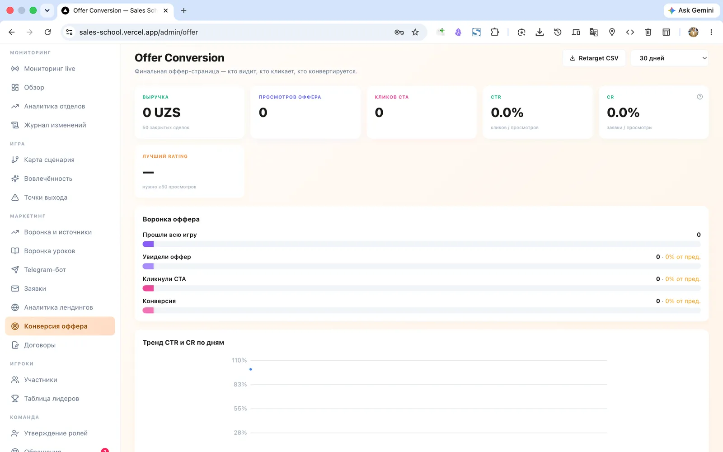Open Журнал изменений page
Viewport: 723px width, 452px height.
click(60, 125)
